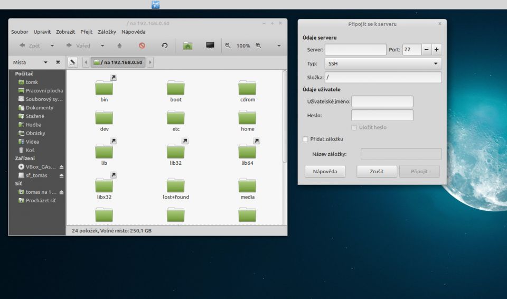Image resolution: width=507 pixels, height=299 pixels.
Task: Open the Typ SSH dropdown
Action: (383, 63)
